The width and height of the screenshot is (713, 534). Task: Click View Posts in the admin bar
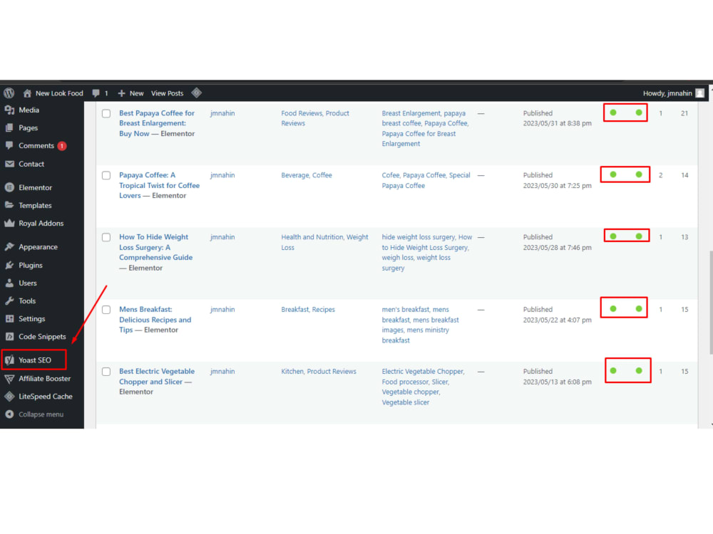pyautogui.click(x=168, y=93)
